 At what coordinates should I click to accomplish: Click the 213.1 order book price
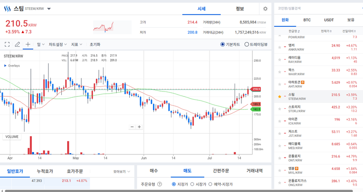pyautogui.click(x=66, y=181)
